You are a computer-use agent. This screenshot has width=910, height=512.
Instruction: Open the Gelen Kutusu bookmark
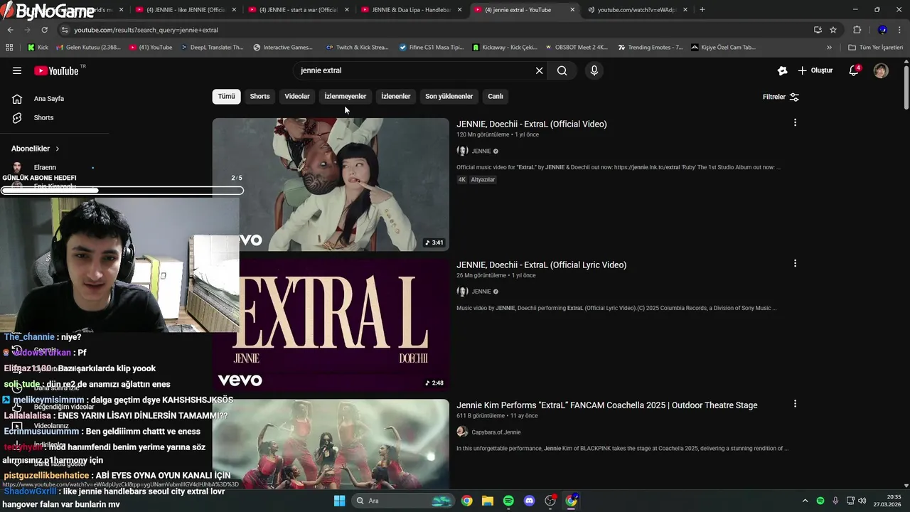point(87,47)
